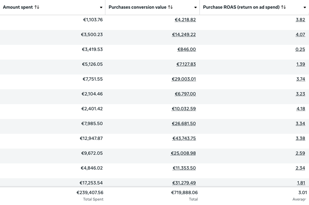Click conversion value €4,218.82

pos(185,20)
